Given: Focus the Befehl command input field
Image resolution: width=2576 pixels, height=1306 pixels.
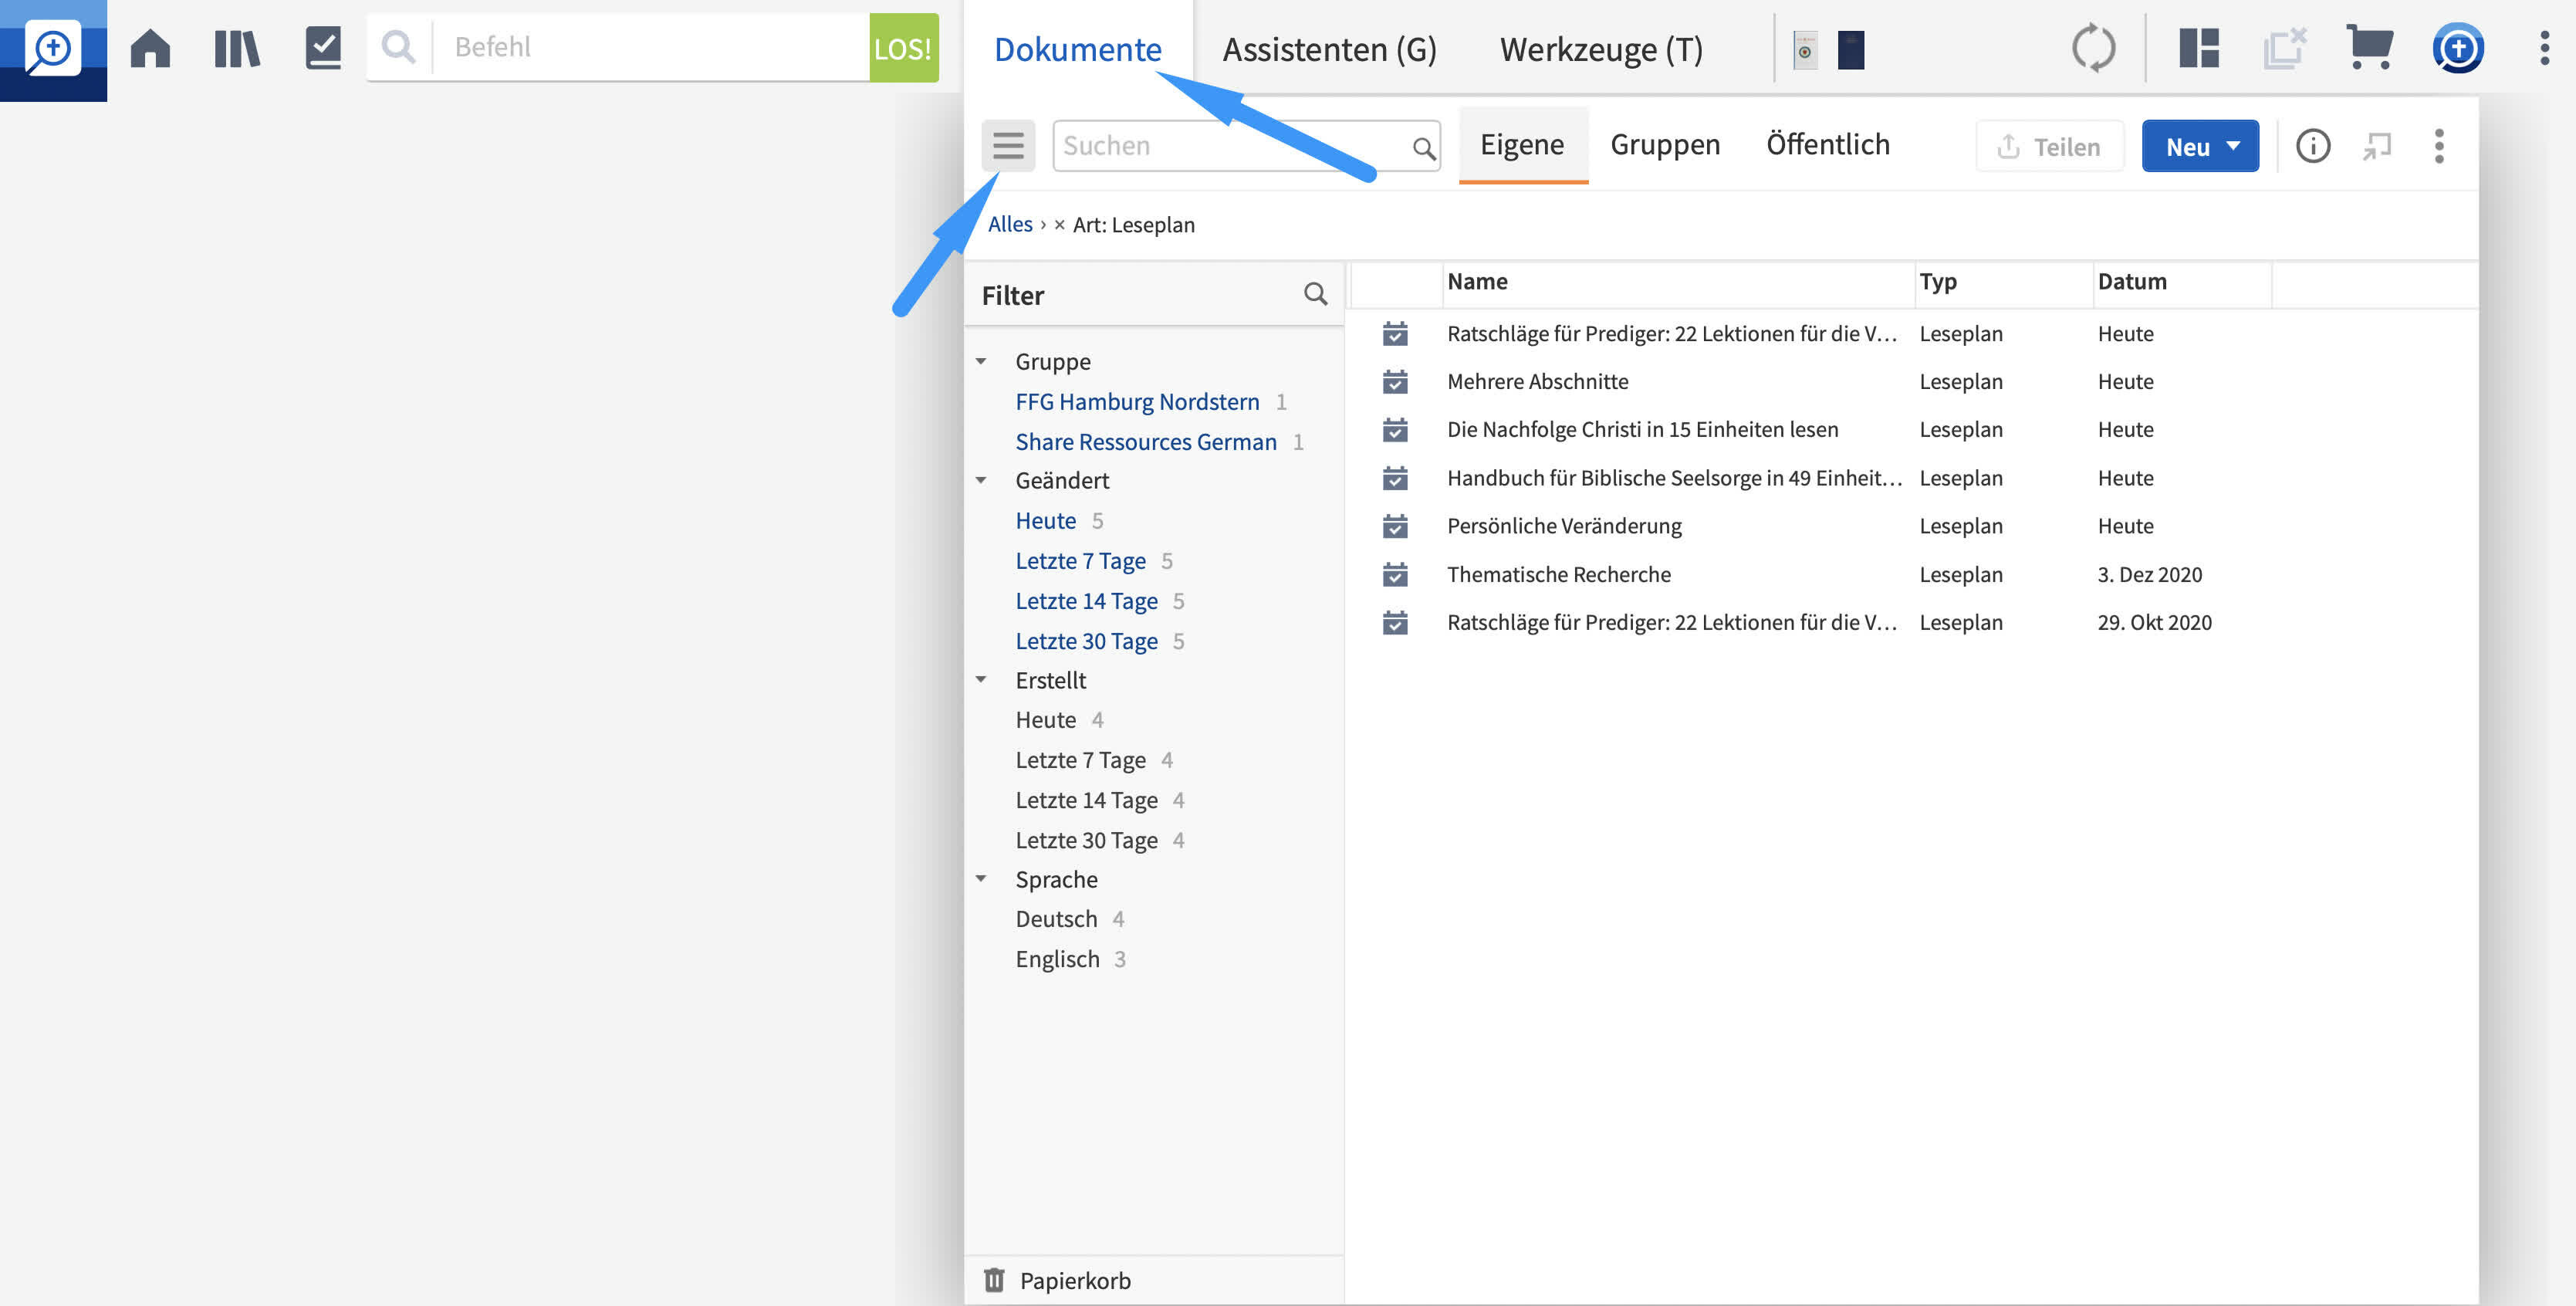Looking at the screenshot, I should click(651, 47).
